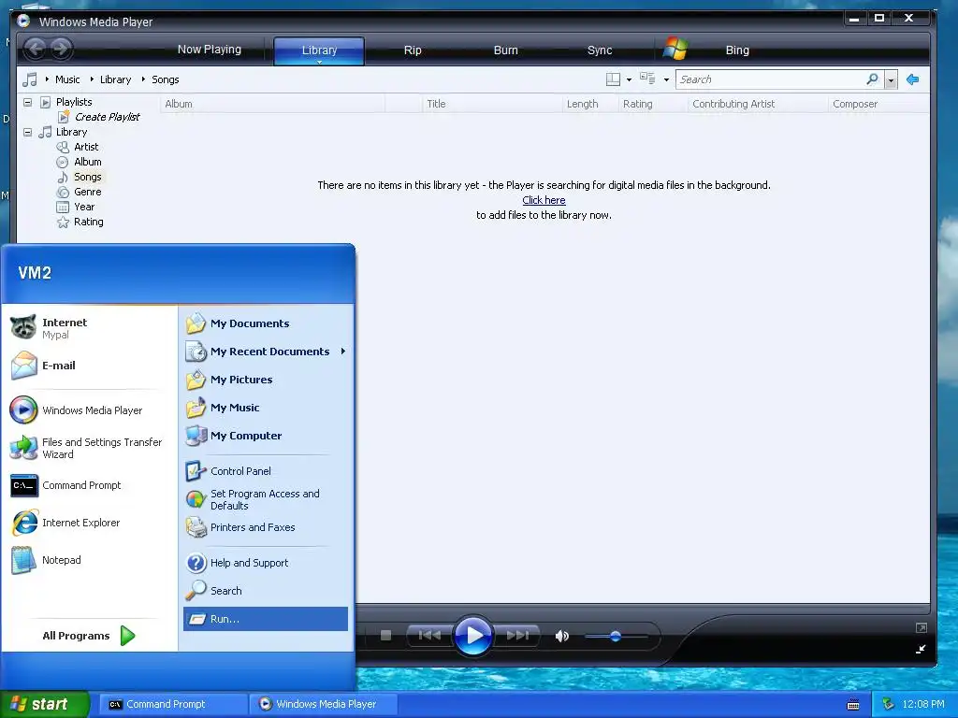
Task: Click the Previous track button
Action: 429,636
